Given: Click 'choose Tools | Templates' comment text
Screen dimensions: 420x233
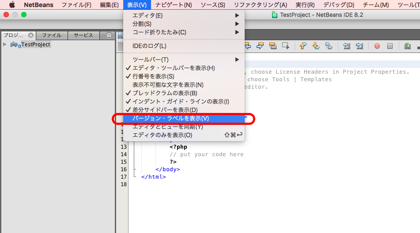Looking at the screenshot, I should pyautogui.click(x=289, y=79).
